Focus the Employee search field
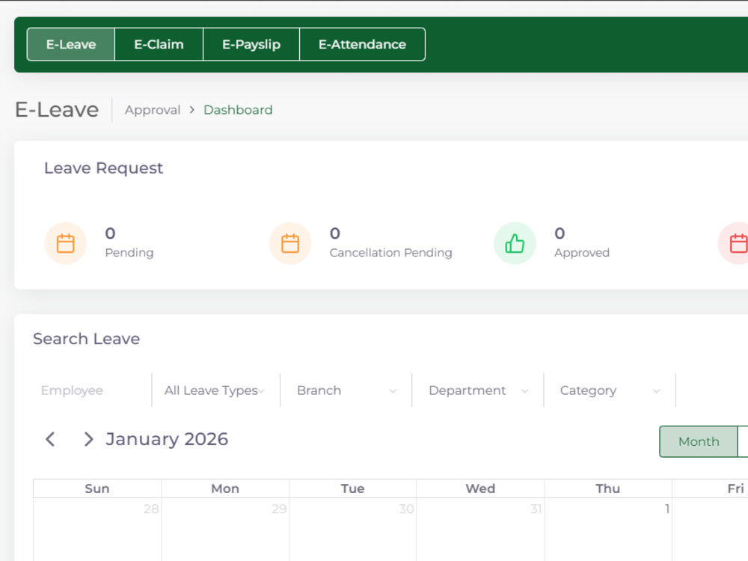This screenshot has height=561, width=748. pyautogui.click(x=93, y=390)
